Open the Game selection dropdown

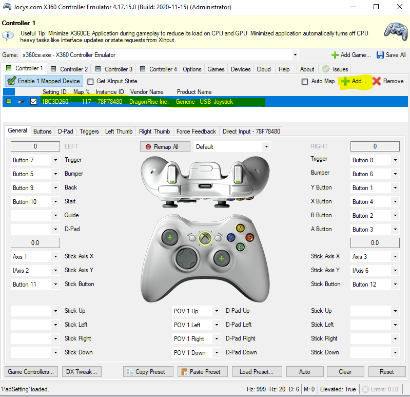tap(295, 54)
